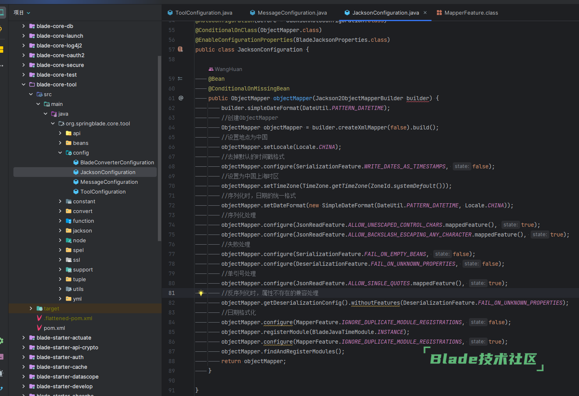Expand the blade-core-secure module
579x396 pixels.
click(24, 65)
